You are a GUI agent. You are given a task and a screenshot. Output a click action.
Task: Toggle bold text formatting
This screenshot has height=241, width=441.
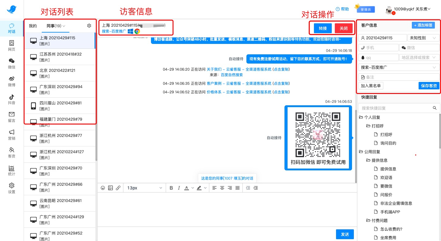tap(171, 188)
